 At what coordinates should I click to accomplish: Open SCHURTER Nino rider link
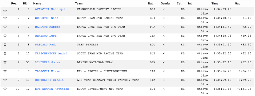pyautogui.click(x=47, y=18)
